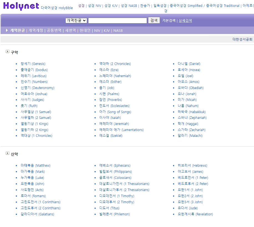Screen dimensions: 254x227
Task: Open 역대상 (1 Chronicles)
Action: point(37,136)
